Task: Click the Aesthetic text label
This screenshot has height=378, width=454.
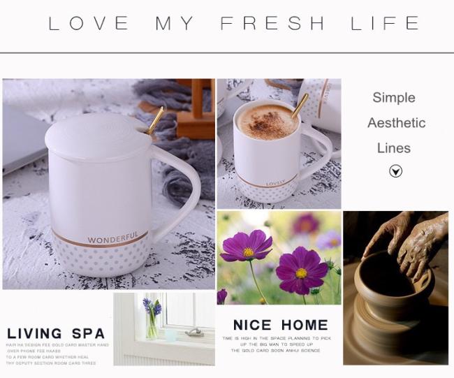Action: coord(397,123)
